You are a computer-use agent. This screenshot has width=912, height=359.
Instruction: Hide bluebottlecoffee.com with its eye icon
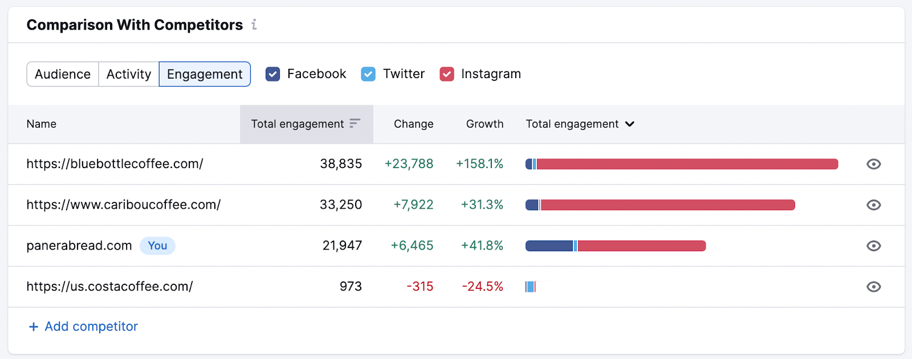point(873,164)
